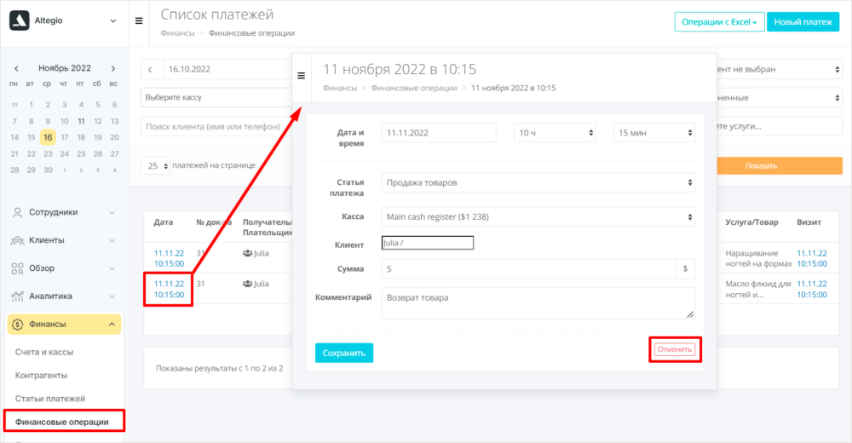Click the client group icon in first row

[247, 253]
